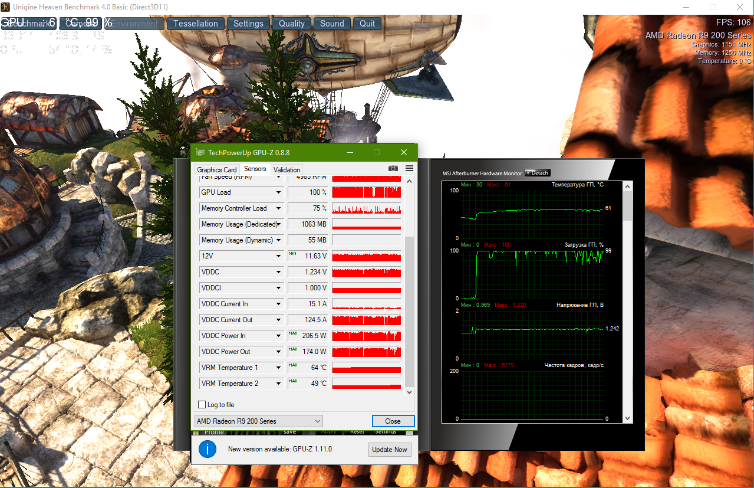Click the Close button in GPU-Z

click(393, 421)
